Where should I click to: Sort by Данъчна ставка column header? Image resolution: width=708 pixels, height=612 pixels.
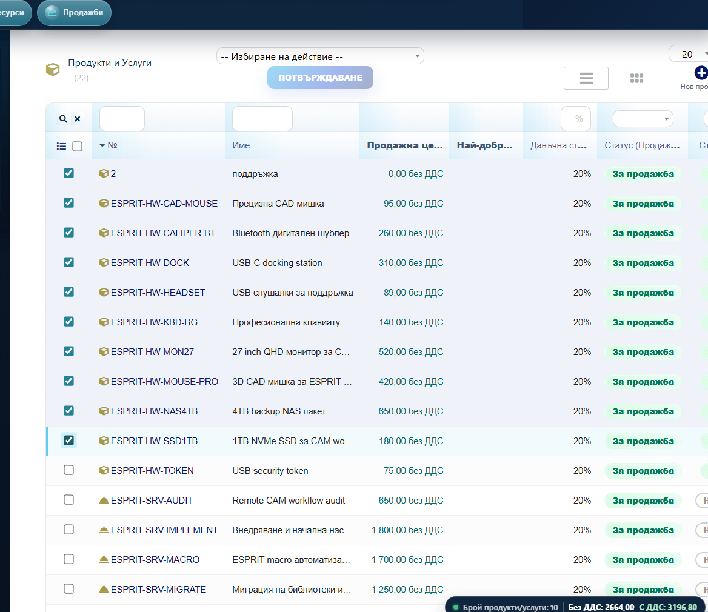coord(558,145)
